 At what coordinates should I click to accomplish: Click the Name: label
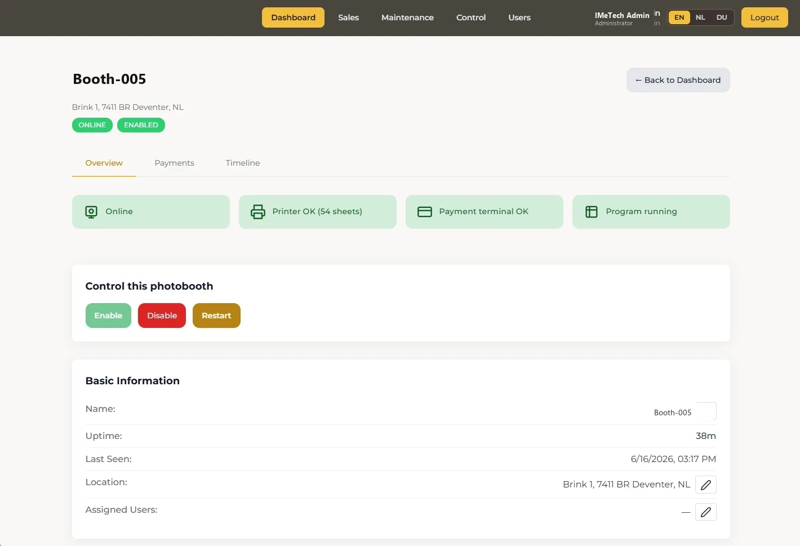(x=100, y=409)
